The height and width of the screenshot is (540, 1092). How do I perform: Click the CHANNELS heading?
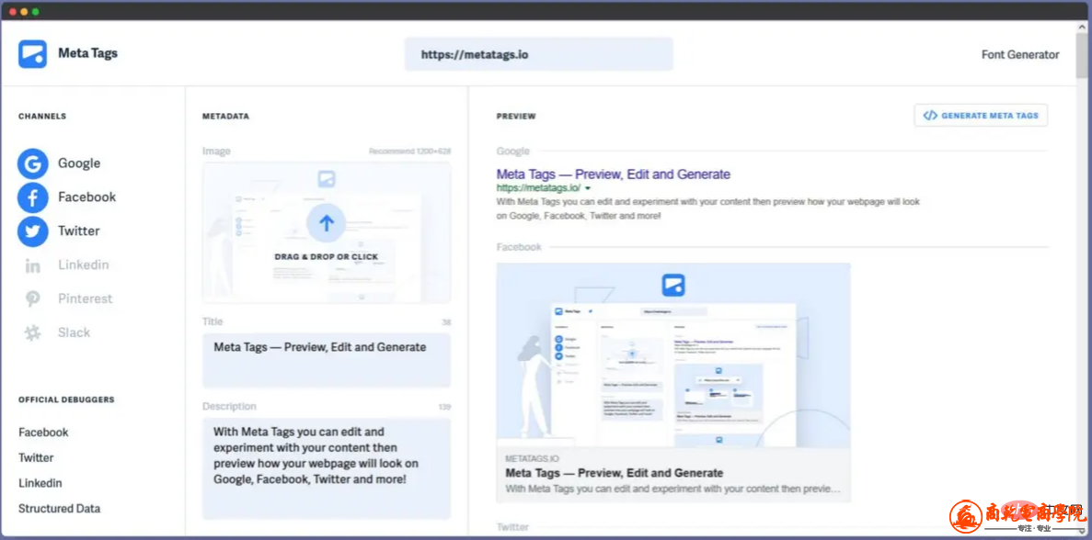[x=42, y=116]
